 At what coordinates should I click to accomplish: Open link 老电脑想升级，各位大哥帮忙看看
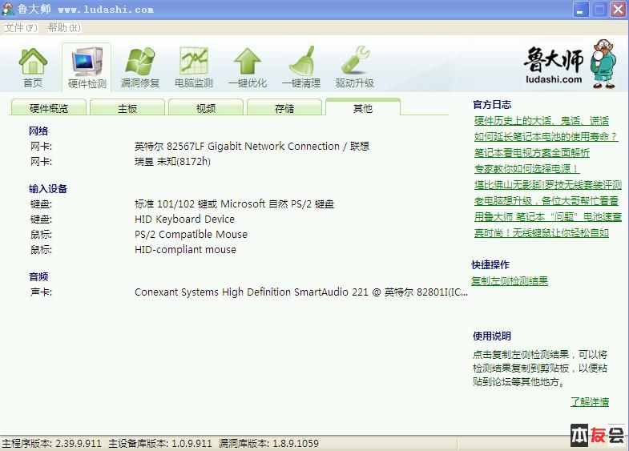click(x=546, y=201)
